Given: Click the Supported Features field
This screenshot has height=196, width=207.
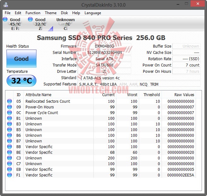Looking at the screenshot, I should pos(139,84).
